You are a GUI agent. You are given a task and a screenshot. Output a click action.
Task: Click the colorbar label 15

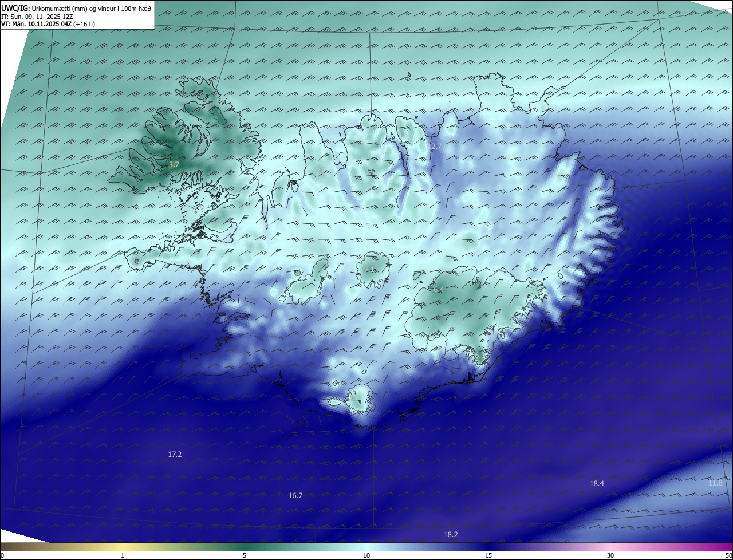pos(488,555)
